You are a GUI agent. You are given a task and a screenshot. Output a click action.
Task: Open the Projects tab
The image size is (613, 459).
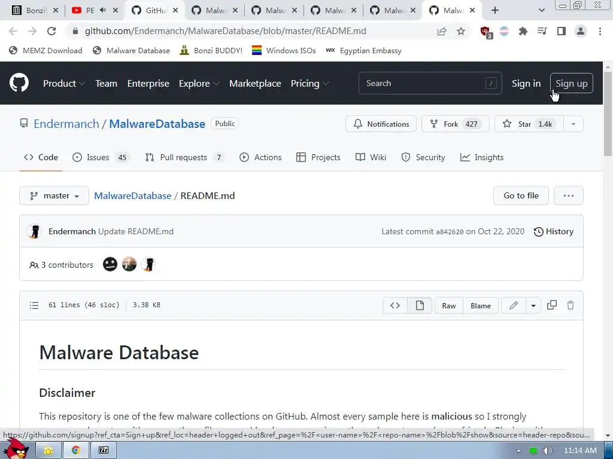318,157
